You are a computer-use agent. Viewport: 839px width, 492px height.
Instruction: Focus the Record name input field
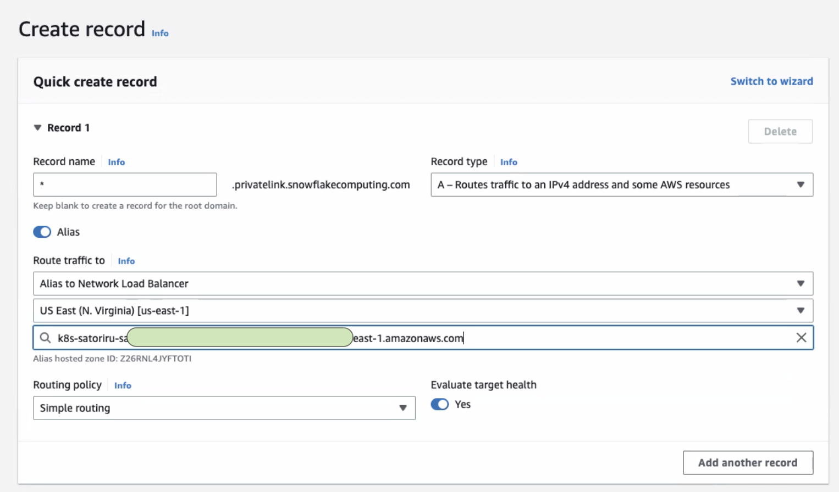tap(125, 185)
